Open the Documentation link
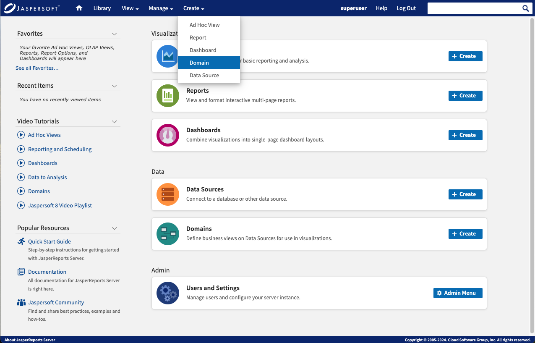This screenshot has height=343, width=535. pyautogui.click(x=47, y=272)
